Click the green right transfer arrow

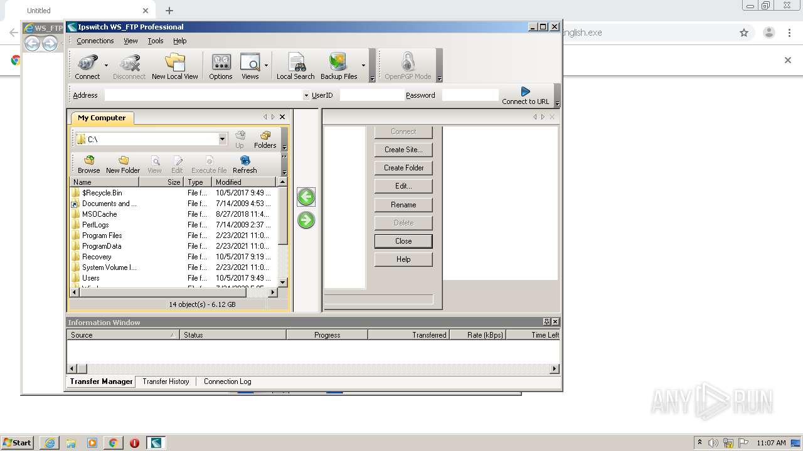pyautogui.click(x=306, y=220)
